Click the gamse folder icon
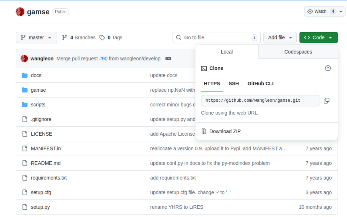 [25, 90]
